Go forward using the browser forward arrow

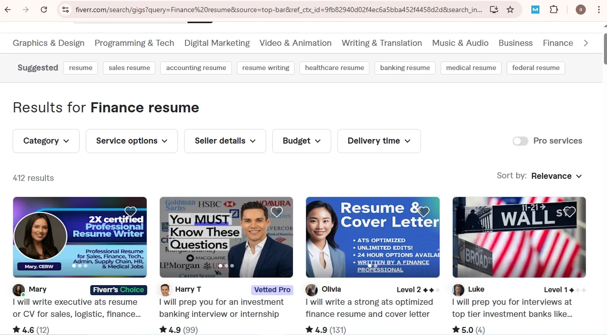click(26, 10)
